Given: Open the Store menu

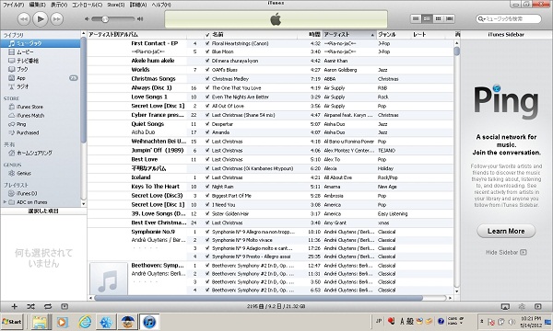Looking at the screenshot, I should point(116,5).
